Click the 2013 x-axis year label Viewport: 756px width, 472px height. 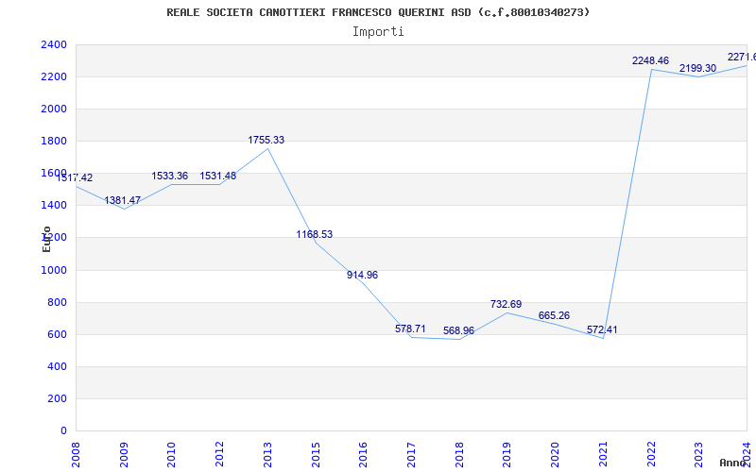point(267,454)
